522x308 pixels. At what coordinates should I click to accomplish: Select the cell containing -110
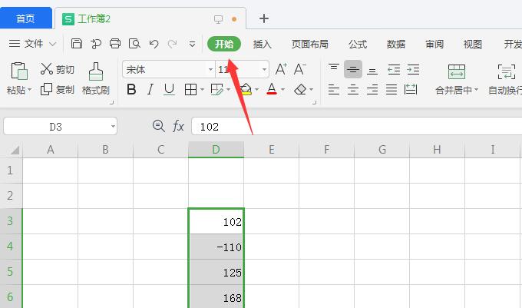[x=216, y=247]
